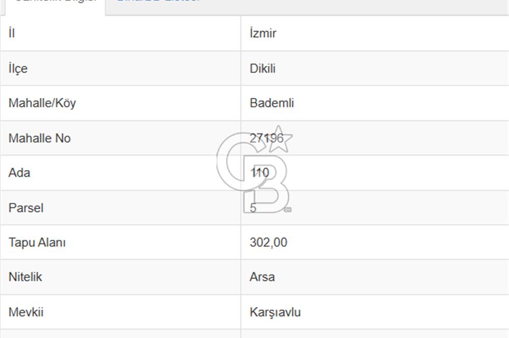The height and width of the screenshot is (338, 509).
Task: Click the Ada row label
Action: pos(19,173)
